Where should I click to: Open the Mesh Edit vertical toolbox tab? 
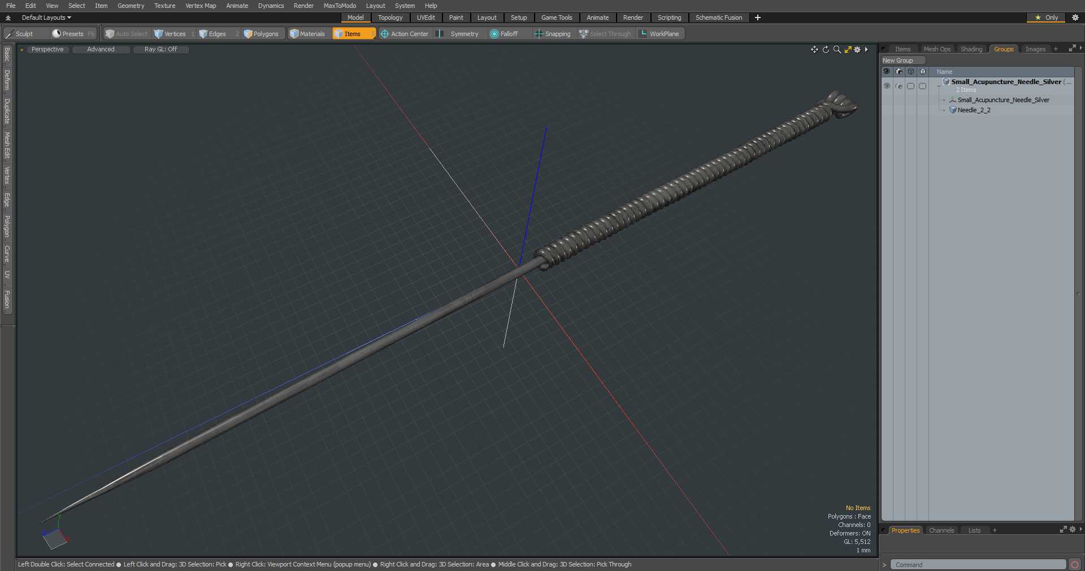click(7, 146)
